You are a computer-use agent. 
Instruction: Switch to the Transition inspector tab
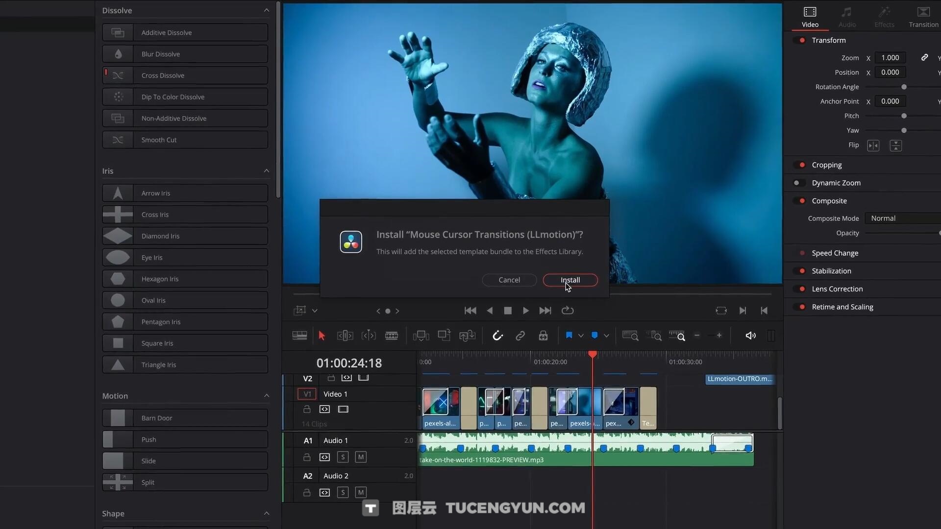click(x=923, y=17)
